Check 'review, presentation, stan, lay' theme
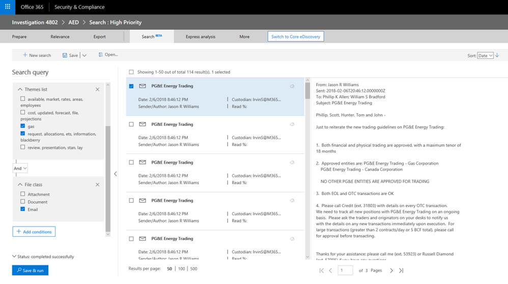This screenshot has width=508, height=284. pos(23,147)
